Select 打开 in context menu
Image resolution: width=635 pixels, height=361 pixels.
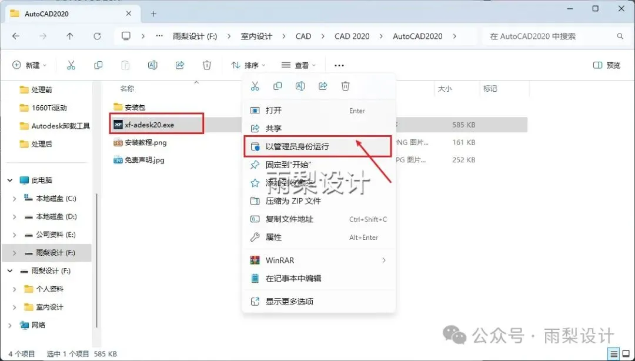point(318,110)
